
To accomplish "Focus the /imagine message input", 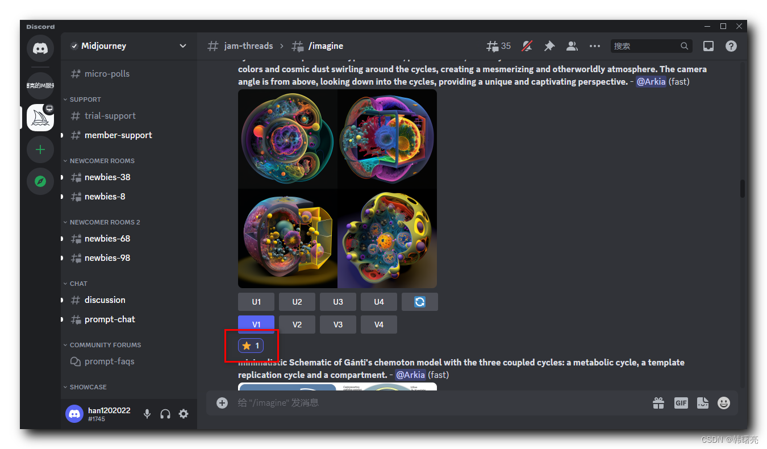I will 440,403.
